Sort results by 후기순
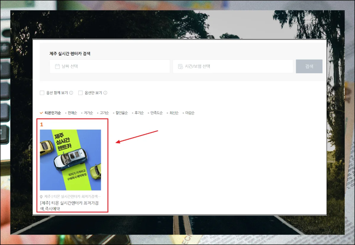 click(139, 113)
